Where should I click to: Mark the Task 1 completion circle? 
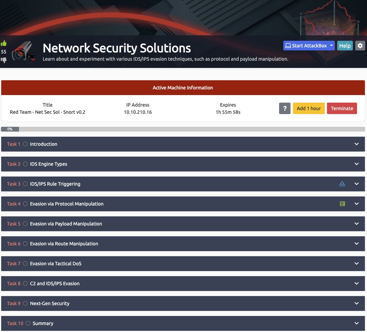(25, 144)
